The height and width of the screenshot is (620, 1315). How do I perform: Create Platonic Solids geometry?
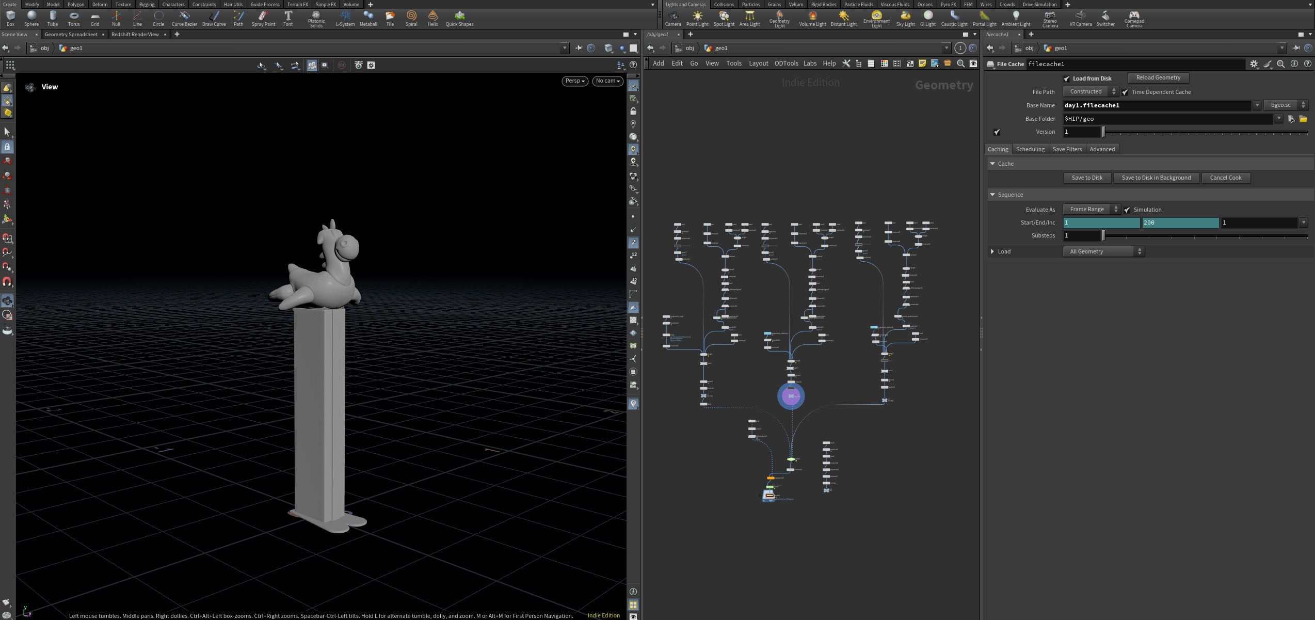click(316, 19)
